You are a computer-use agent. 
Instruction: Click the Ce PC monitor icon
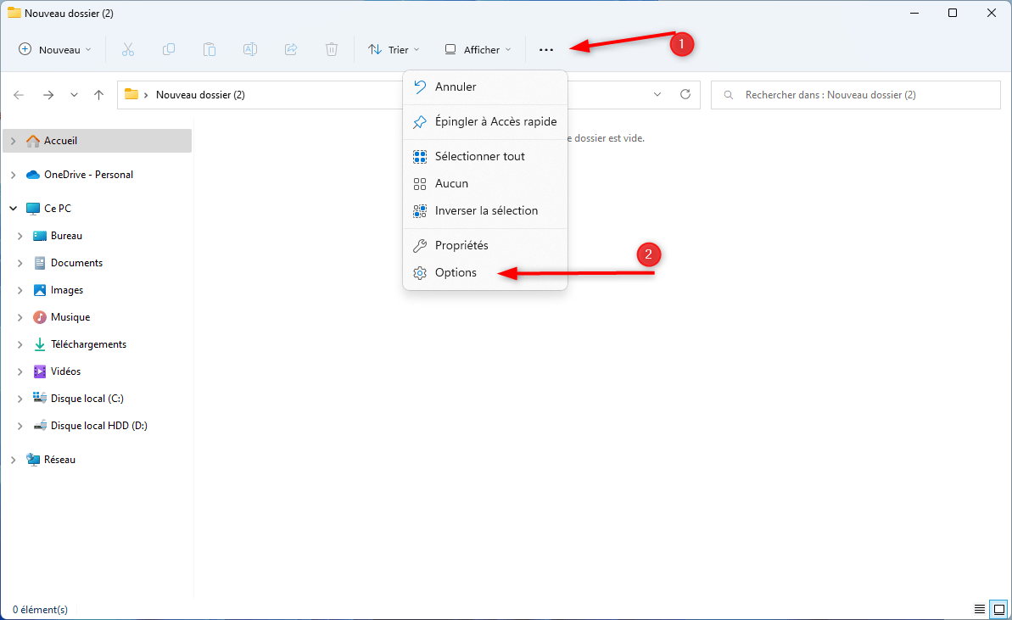pyautogui.click(x=33, y=209)
